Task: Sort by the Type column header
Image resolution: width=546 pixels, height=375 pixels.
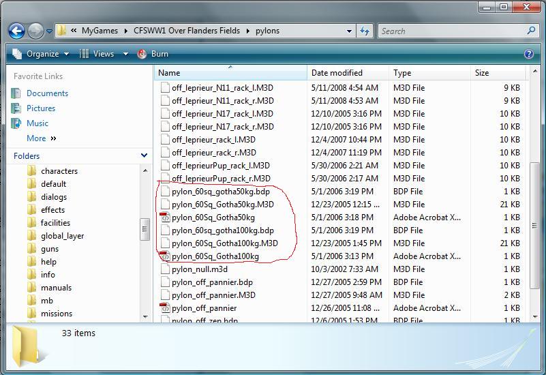Action: coord(429,73)
